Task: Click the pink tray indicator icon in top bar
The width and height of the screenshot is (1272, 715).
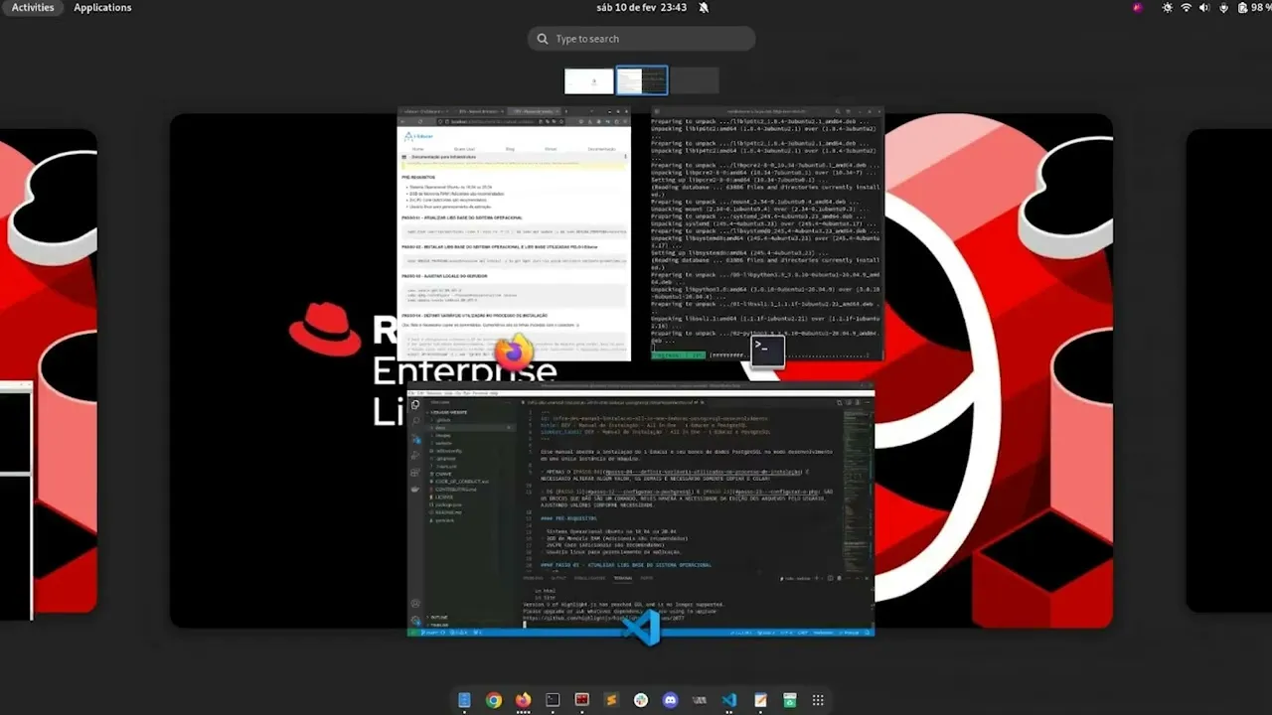Action: (x=1138, y=8)
